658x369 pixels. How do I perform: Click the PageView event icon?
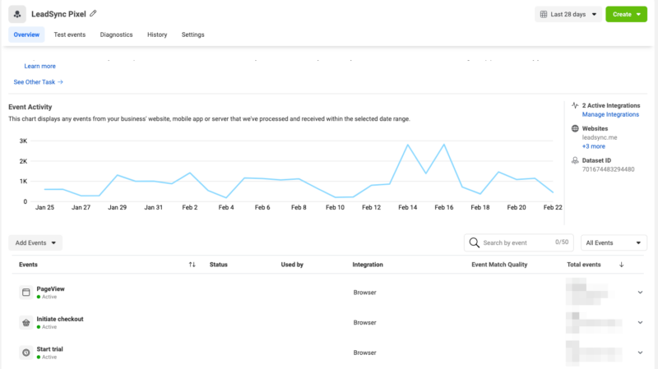tap(25, 292)
